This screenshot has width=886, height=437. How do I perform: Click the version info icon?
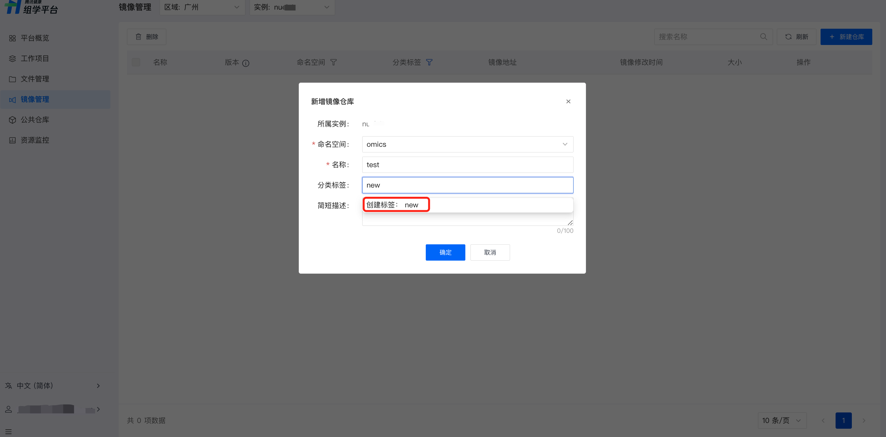tap(245, 63)
